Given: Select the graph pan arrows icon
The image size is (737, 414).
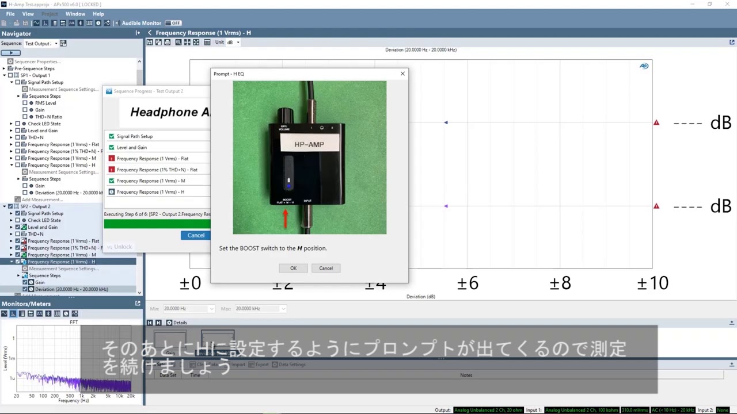Looking at the screenshot, I should (187, 42).
